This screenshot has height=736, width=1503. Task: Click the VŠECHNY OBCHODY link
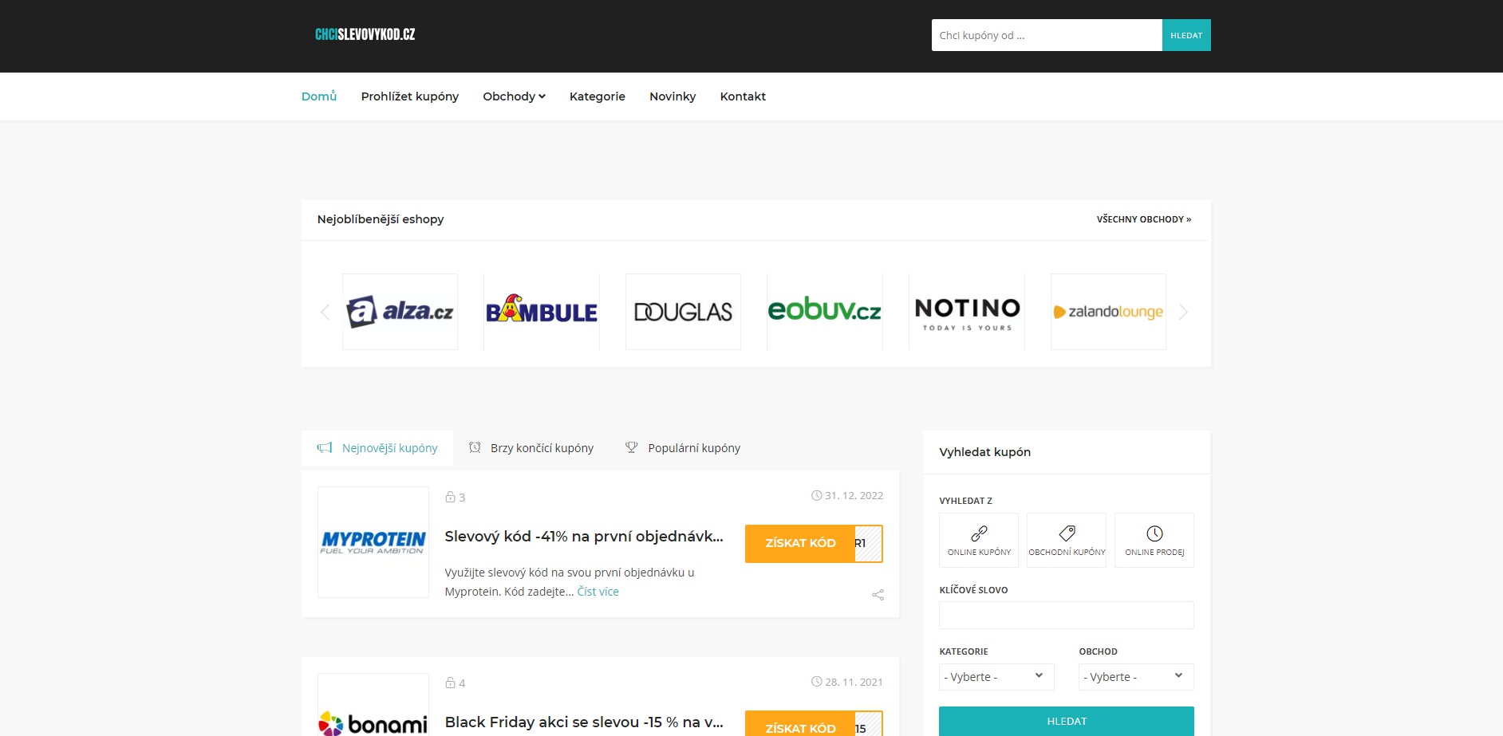[1144, 219]
